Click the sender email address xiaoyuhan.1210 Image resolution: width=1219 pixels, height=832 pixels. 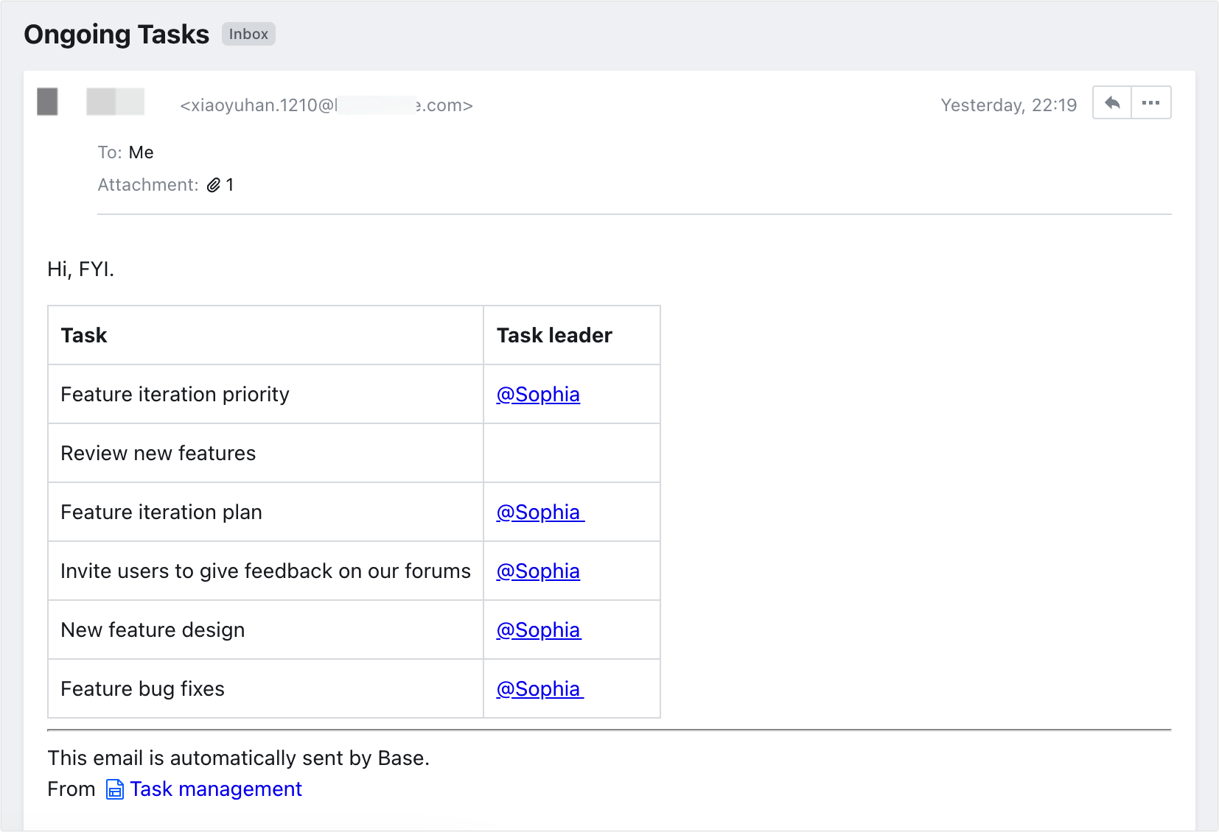(326, 105)
